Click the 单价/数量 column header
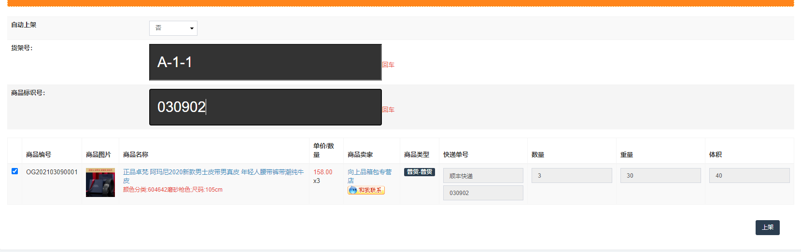Screen dimensions: 801x252 coord(323,150)
